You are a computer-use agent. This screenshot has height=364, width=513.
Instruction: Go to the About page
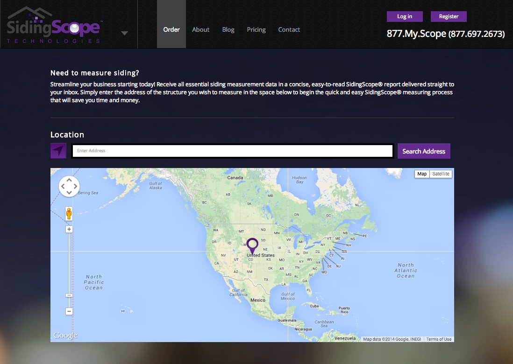(200, 30)
